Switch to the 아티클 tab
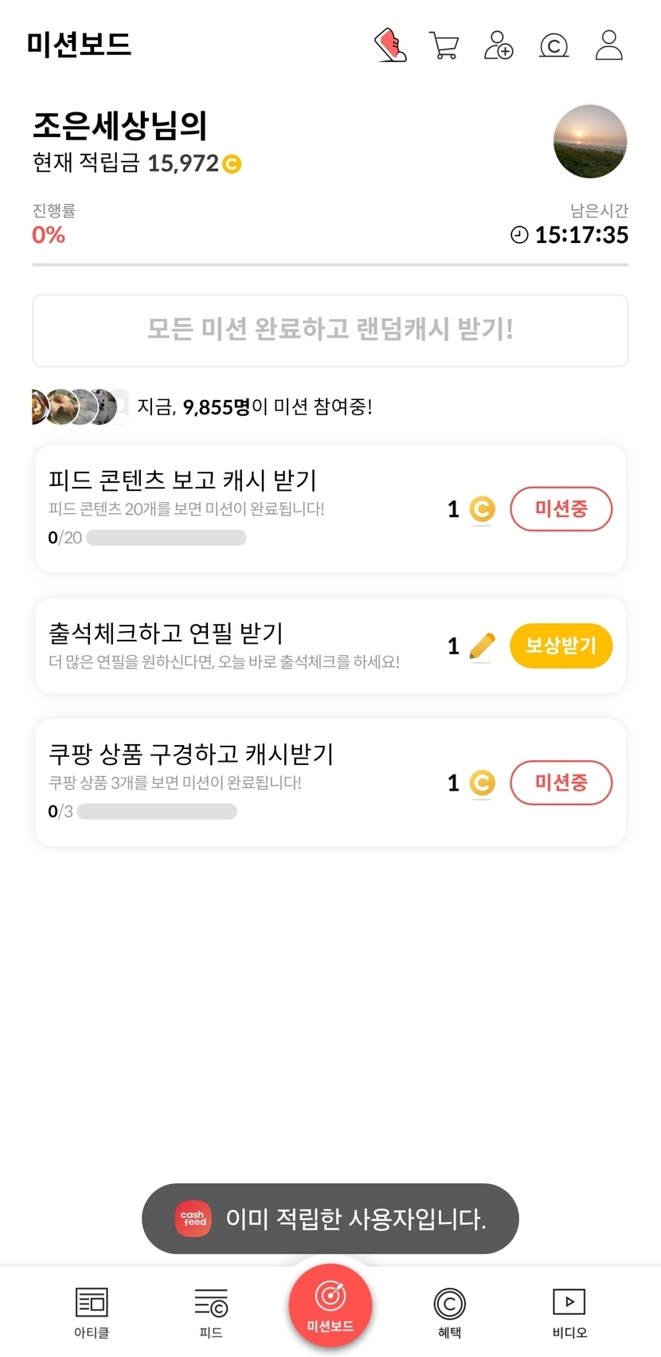The height and width of the screenshot is (1357, 661). click(x=92, y=1311)
